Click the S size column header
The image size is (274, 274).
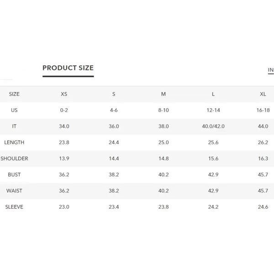tap(114, 94)
